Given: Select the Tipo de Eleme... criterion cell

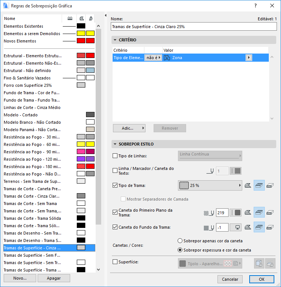Looking at the screenshot, I should pyautogui.click(x=128, y=58).
